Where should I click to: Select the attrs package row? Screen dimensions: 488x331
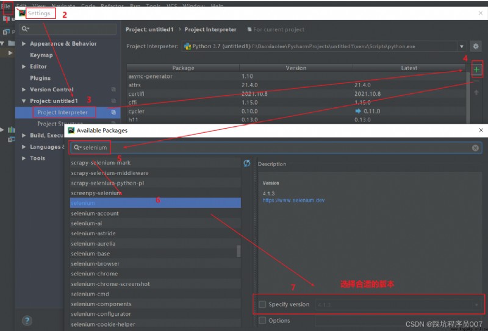click(x=296, y=85)
